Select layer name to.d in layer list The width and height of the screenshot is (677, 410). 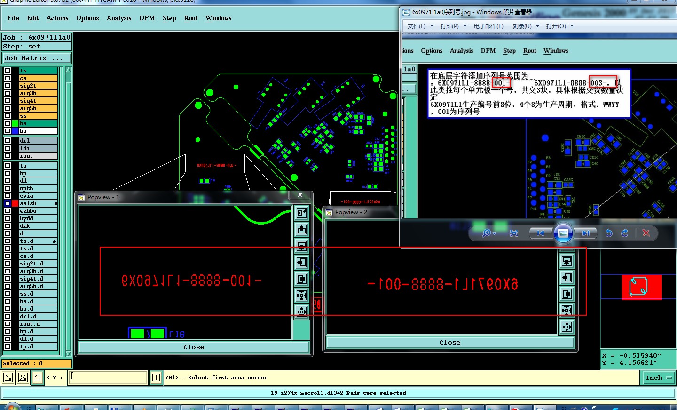(38, 241)
